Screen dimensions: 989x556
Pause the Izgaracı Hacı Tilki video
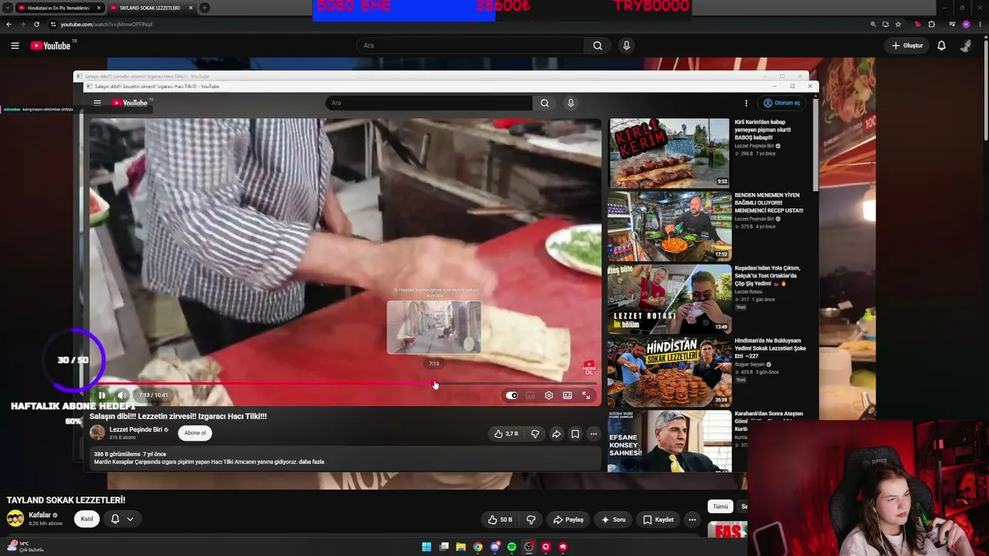click(x=102, y=395)
